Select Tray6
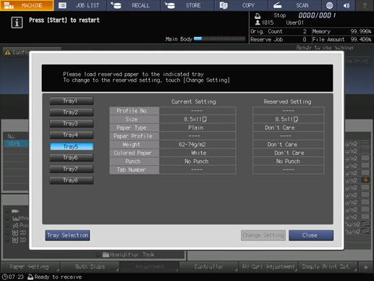374x281 pixels. coord(72,158)
